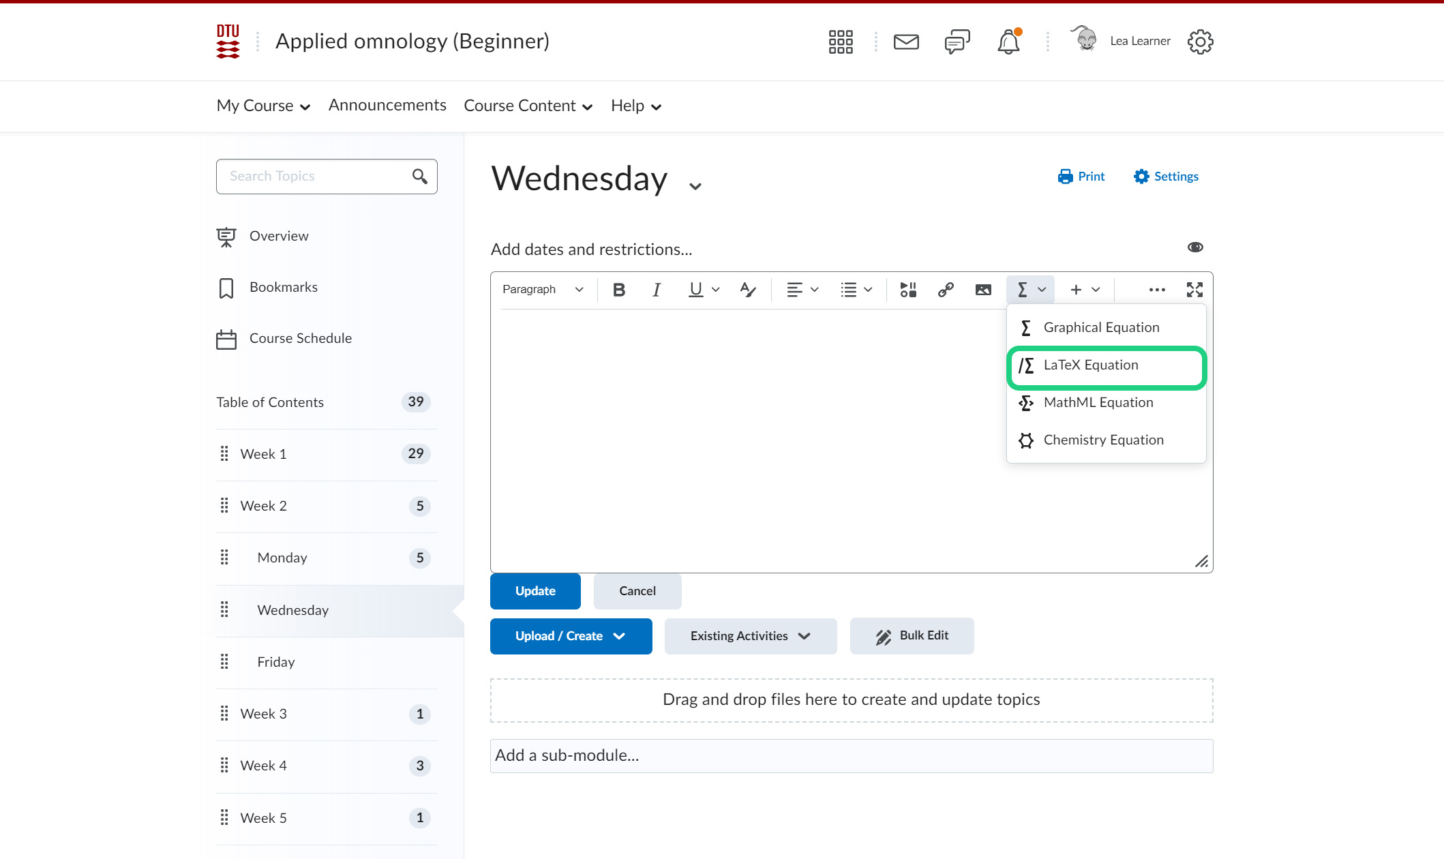1444x859 pixels.
Task: Click the italic formatting icon
Action: (656, 290)
